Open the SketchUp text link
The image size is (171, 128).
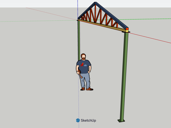(88, 120)
